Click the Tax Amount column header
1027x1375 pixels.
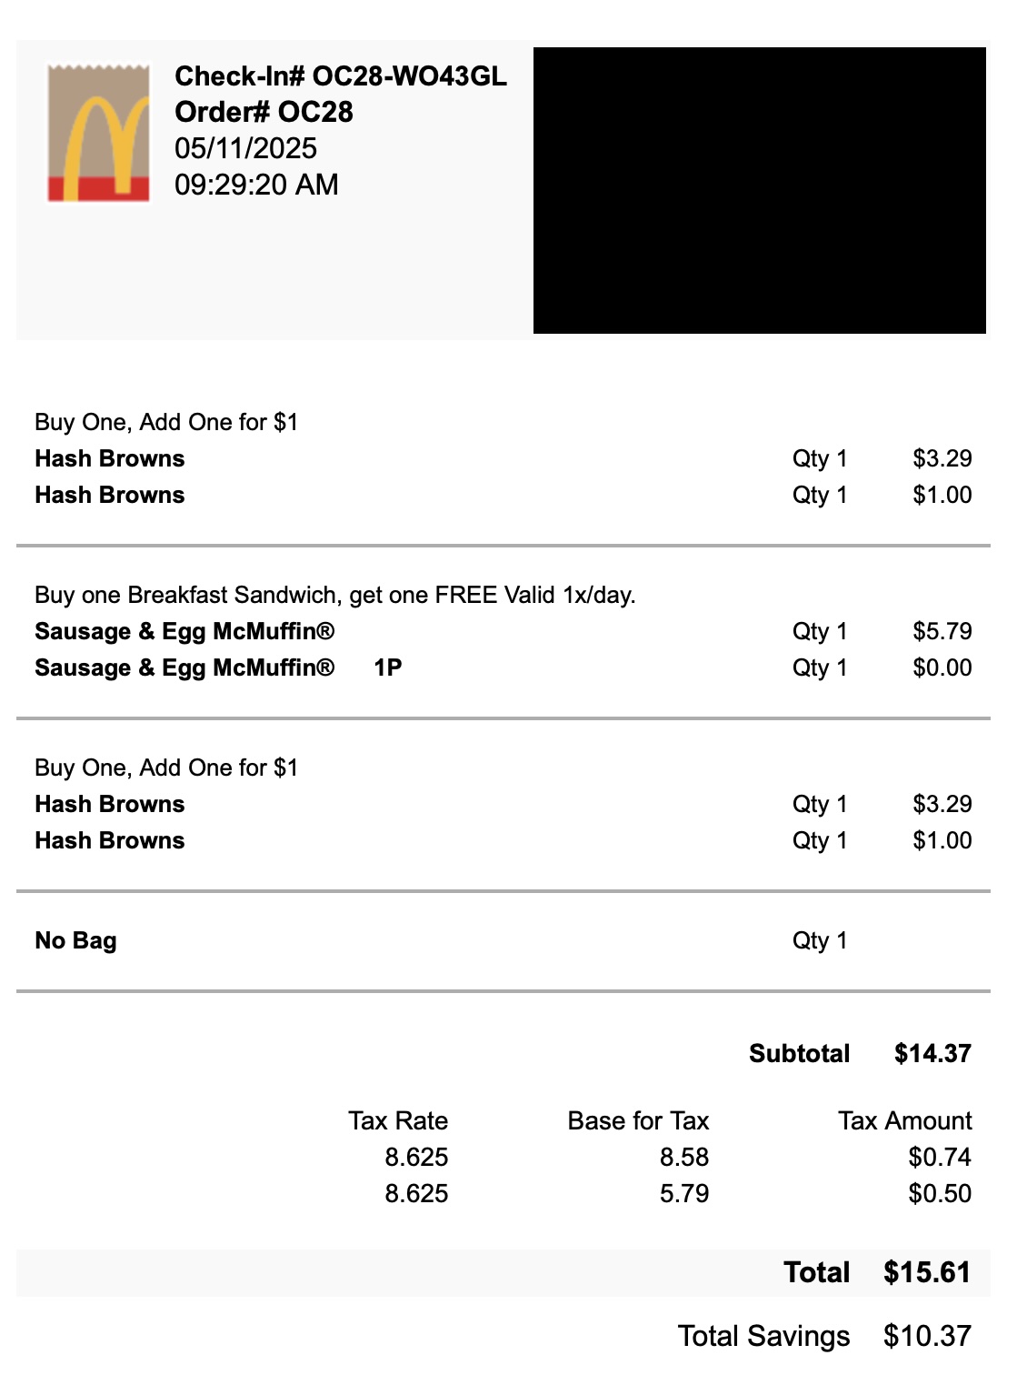[x=904, y=1121]
